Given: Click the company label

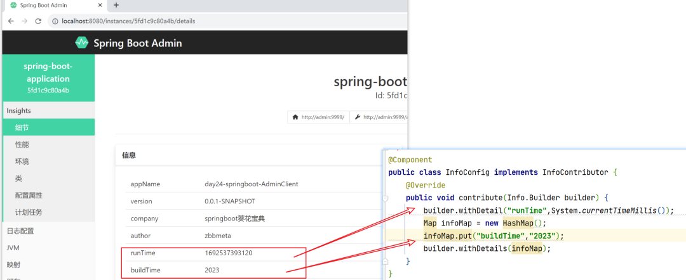Looking at the screenshot, I should tap(144, 219).
